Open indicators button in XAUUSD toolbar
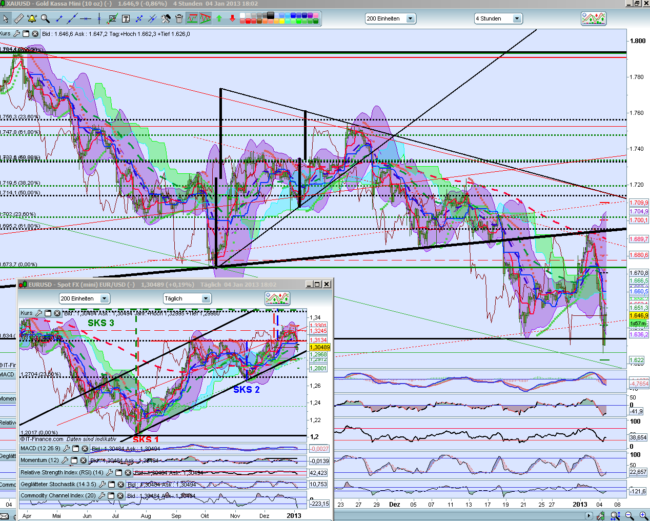The height and width of the screenshot is (521, 650). pos(594,19)
